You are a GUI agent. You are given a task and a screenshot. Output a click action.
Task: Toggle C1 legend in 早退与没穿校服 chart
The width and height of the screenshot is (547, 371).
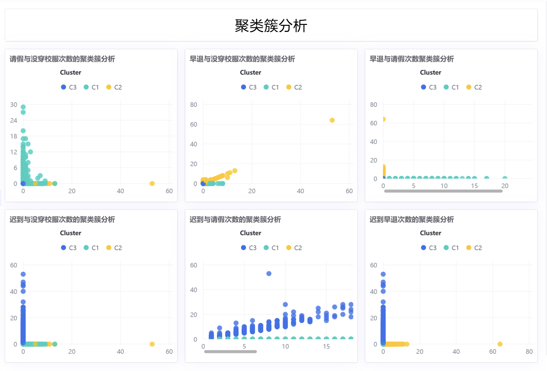click(x=271, y=87)
